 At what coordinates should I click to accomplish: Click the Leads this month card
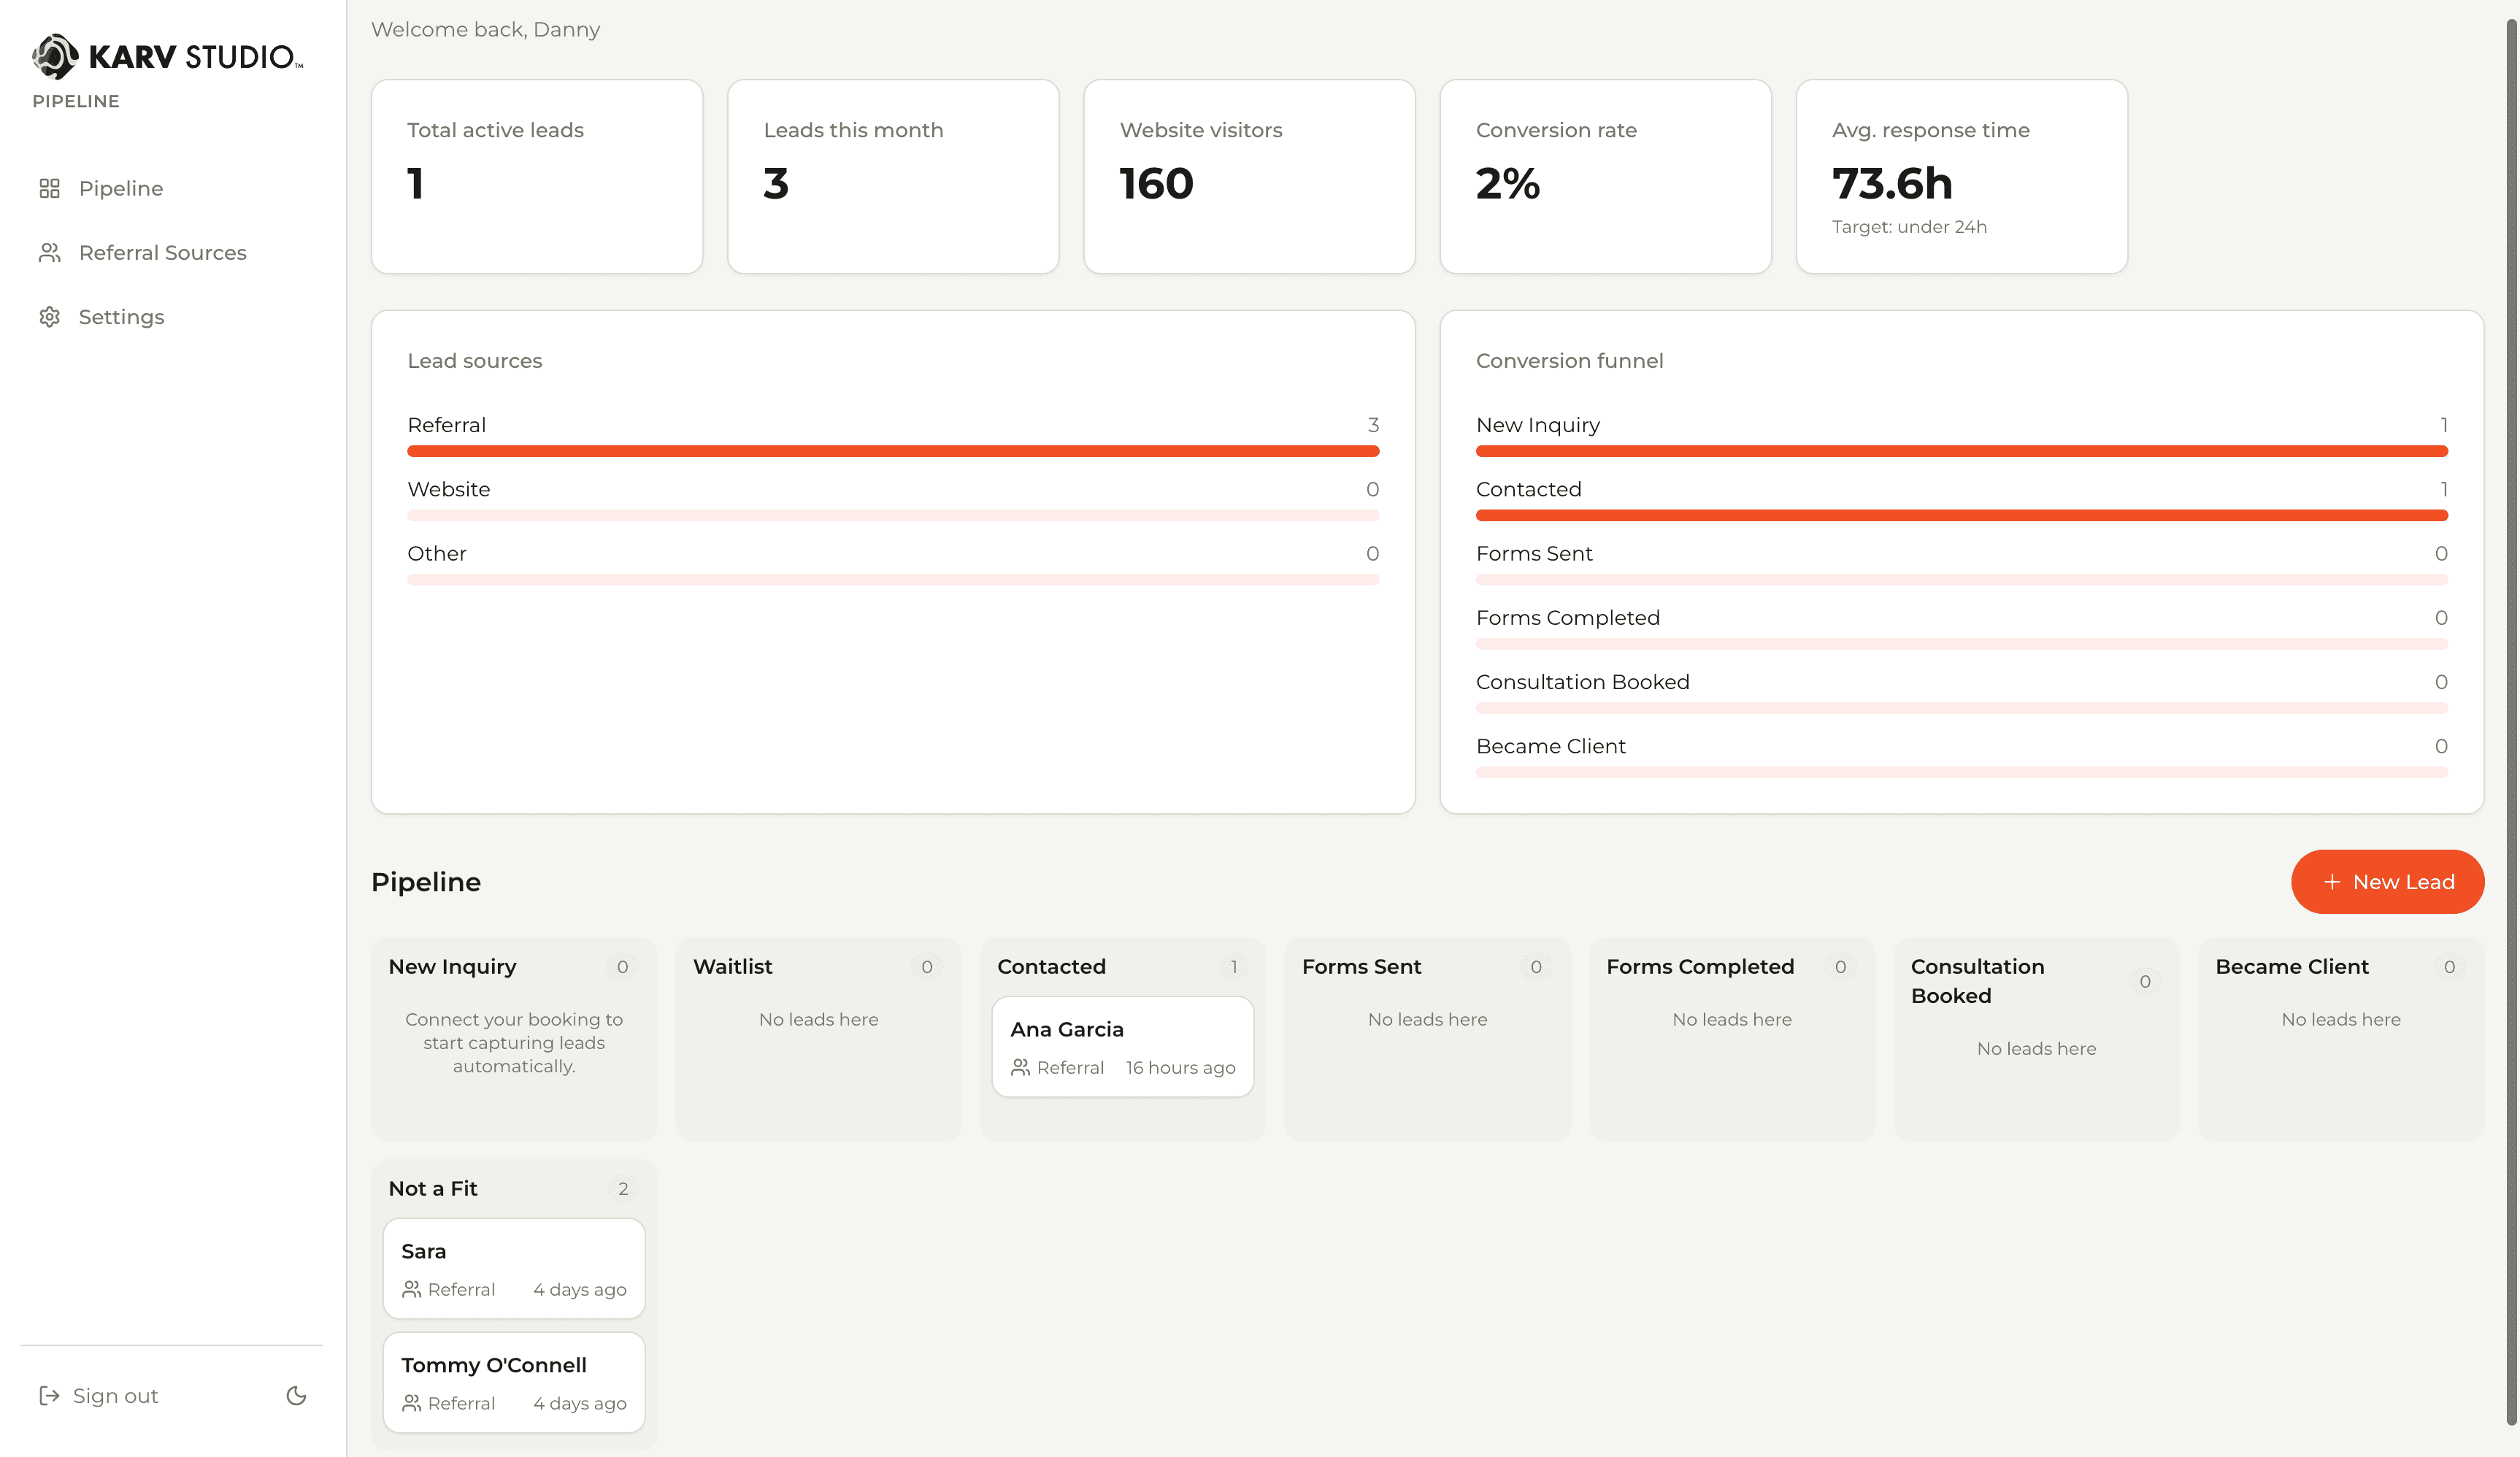click(x=893, y=176)
